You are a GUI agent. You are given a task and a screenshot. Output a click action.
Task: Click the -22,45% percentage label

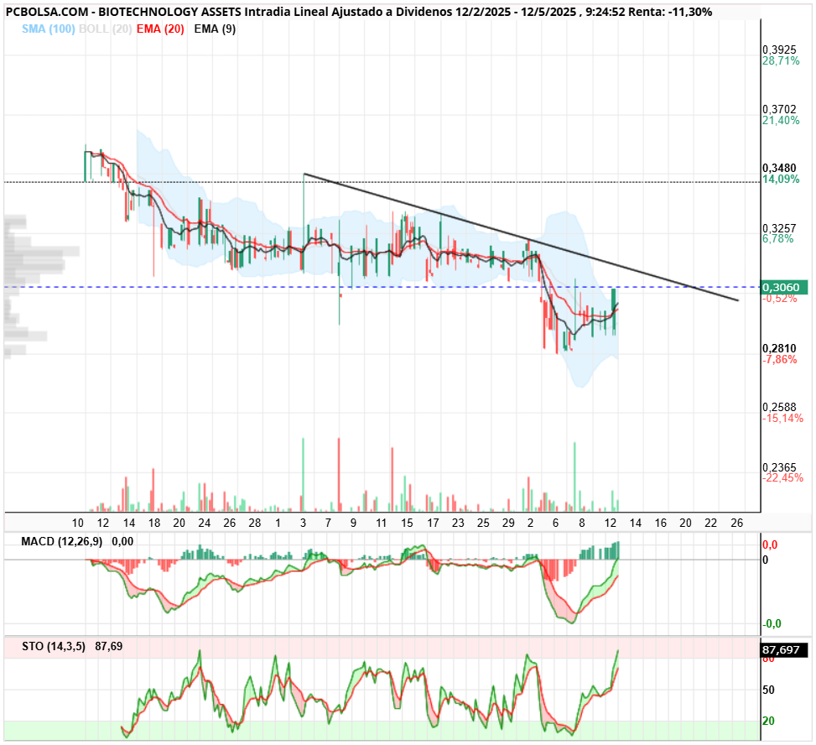pos(782,478)
